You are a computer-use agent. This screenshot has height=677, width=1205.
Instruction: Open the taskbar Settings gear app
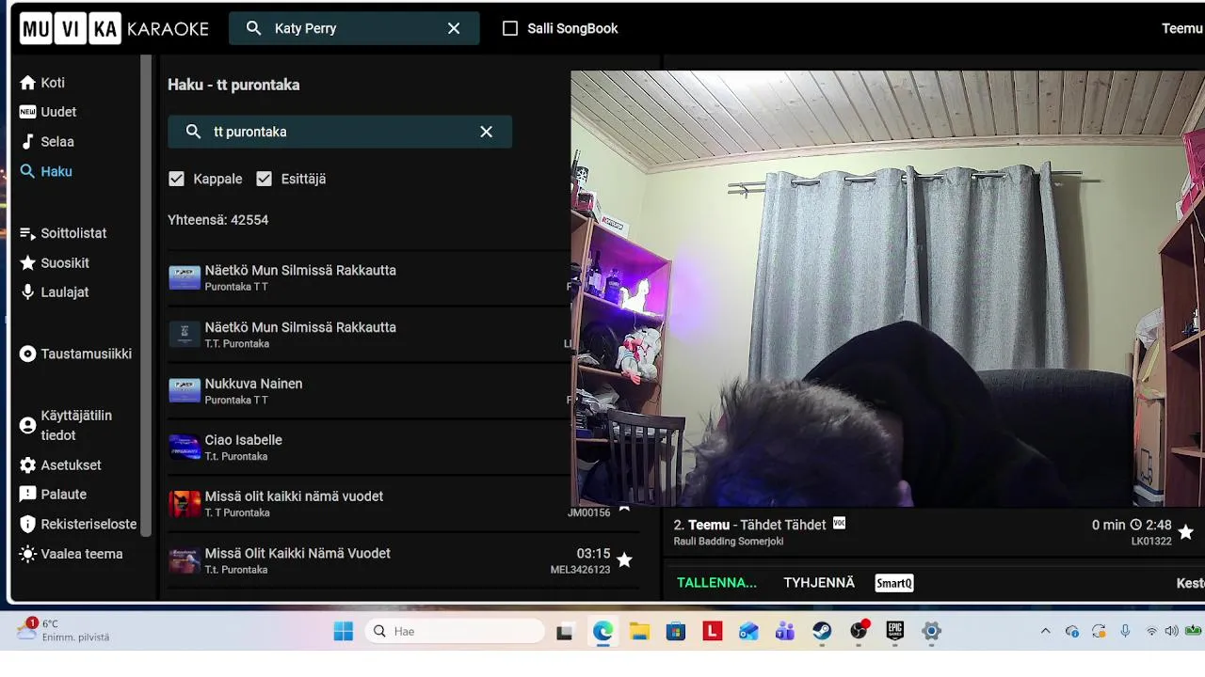pyautogui.click(x=932, y=631)
